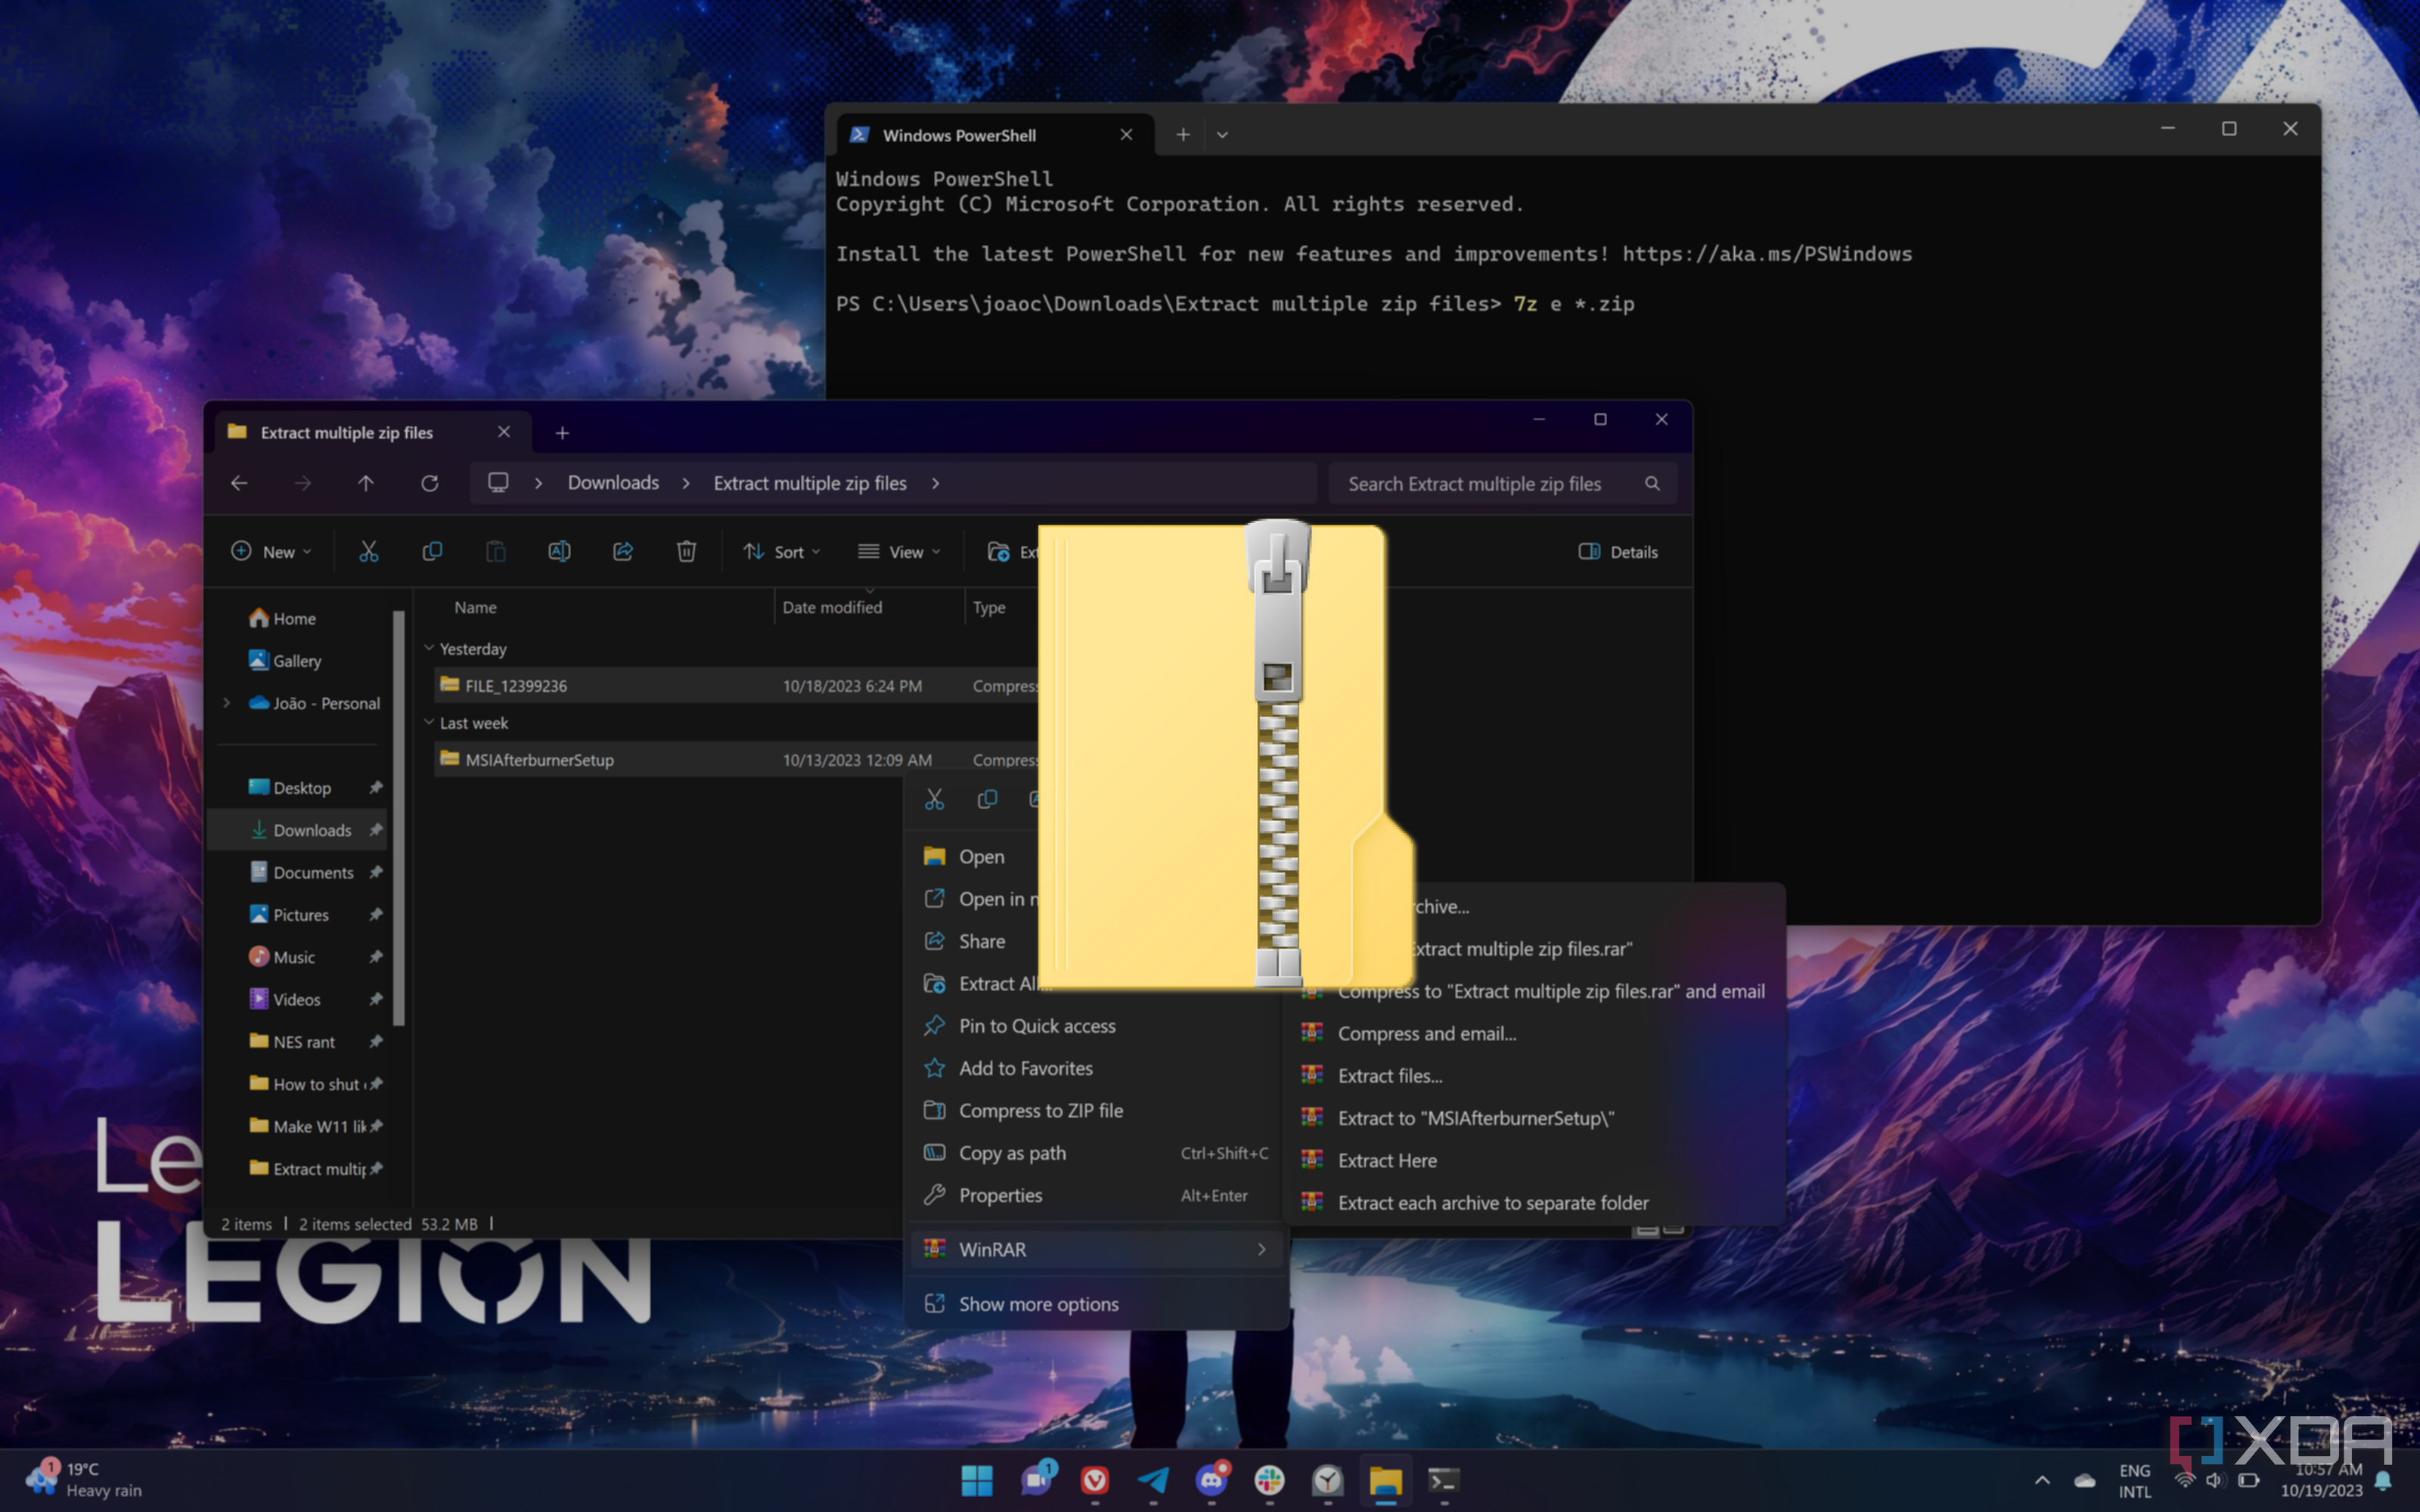Viewport: 2420px width, 1512px height.
Task: Click the Paste toolbar icon
Action: tap(496, 551)
